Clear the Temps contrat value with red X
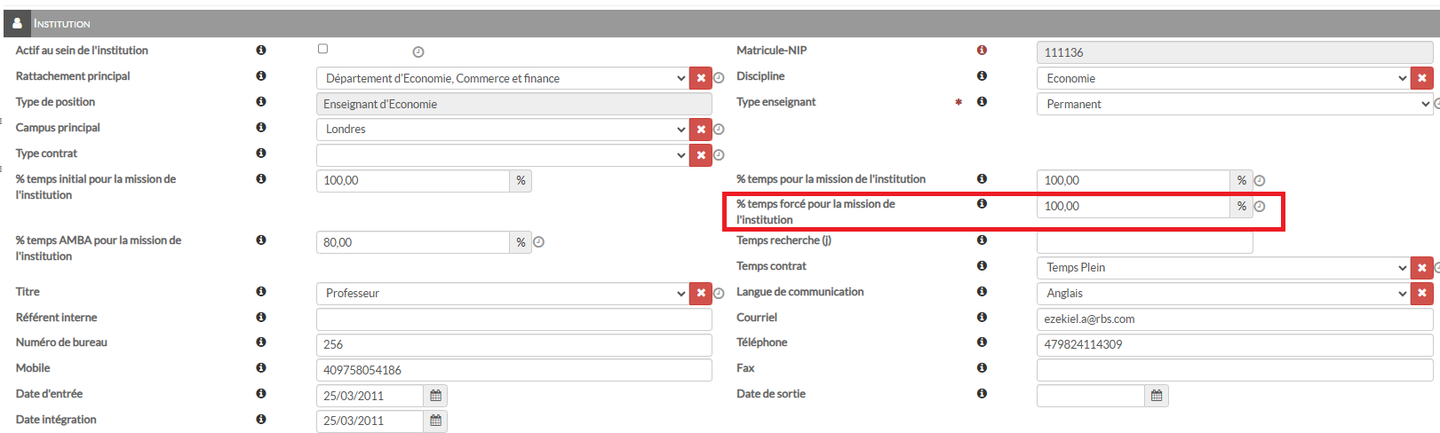Screen dimensions: 1440x433 coord(1421,267)
